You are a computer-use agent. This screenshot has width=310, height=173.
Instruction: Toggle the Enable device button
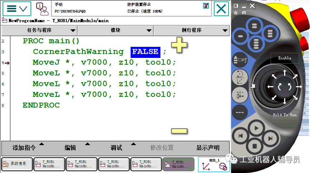[285, 58]
